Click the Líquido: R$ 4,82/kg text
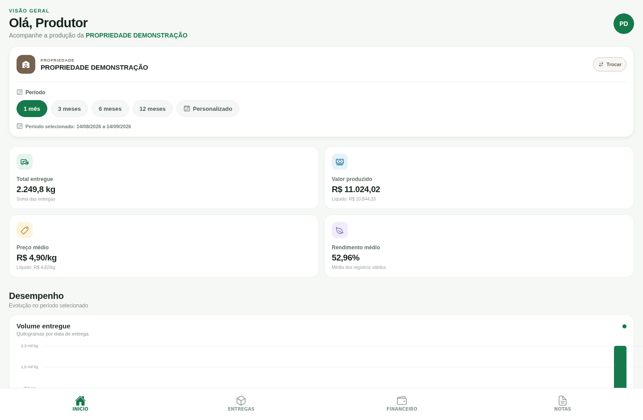The image size is (643, 420). point(36,268)
